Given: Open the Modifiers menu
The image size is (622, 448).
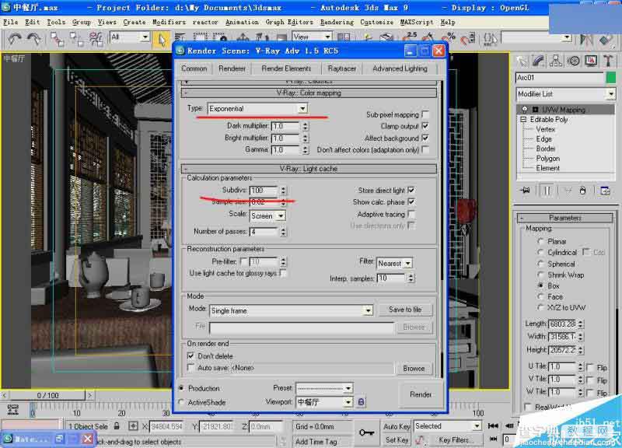Looking at the screenshot, I should 169,23.
